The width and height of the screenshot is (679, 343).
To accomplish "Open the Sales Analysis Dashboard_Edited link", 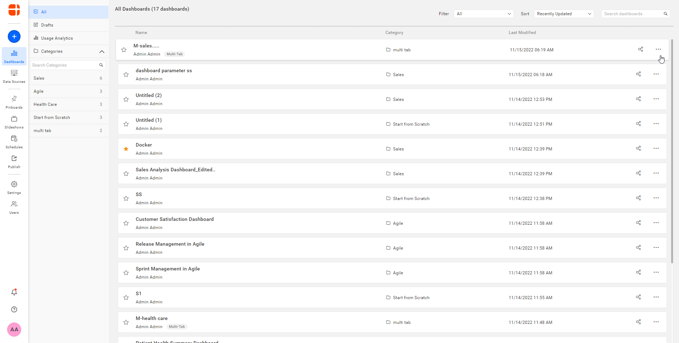I will pyautogui.click(x=175, y=170).
